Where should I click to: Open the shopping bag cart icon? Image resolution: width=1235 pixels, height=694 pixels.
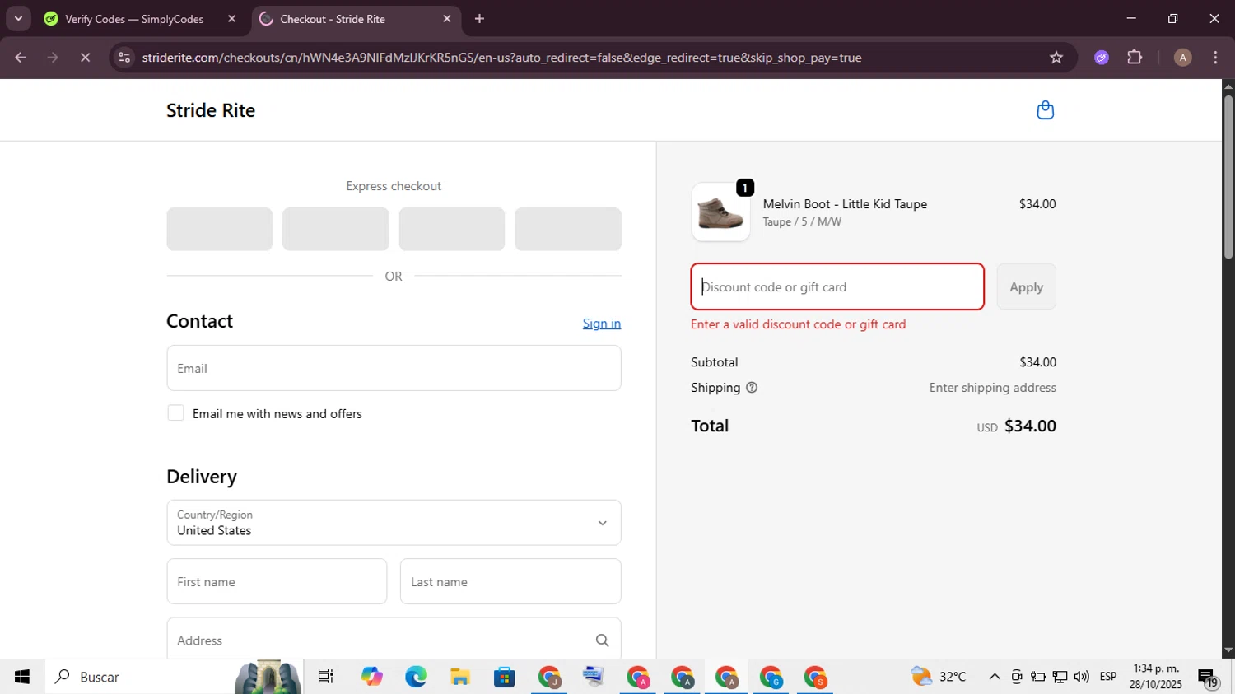point(1045,110)
